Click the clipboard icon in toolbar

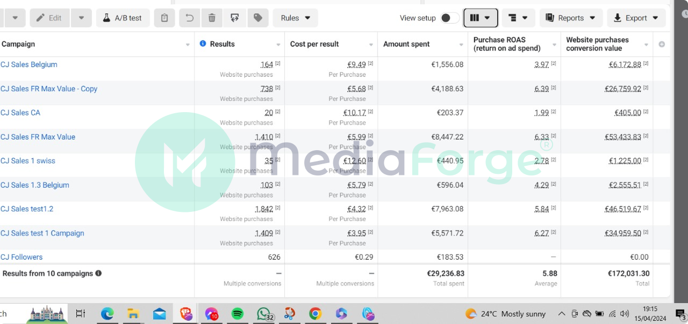click(x=164, y=18)
